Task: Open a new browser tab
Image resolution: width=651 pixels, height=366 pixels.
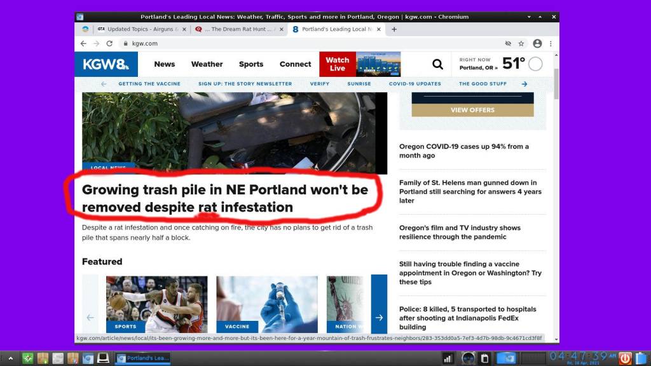Action: (394, 29)
